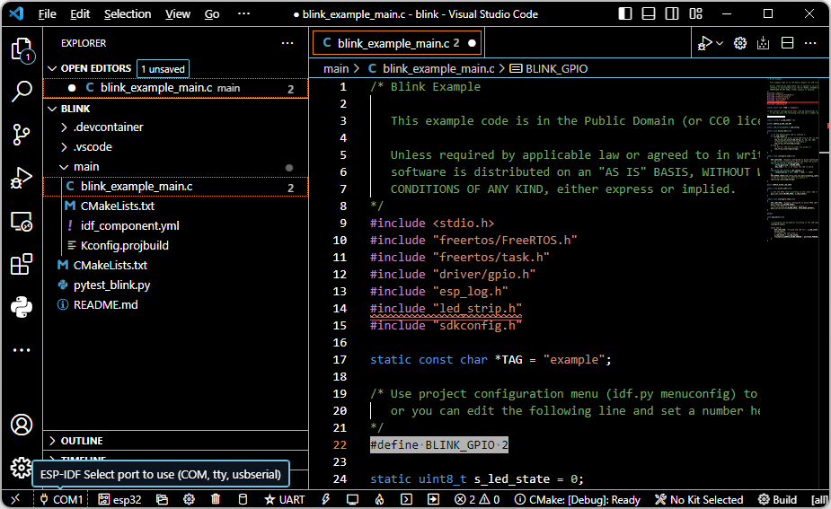Open editor More Actions ellipsis
Viewport: 831px width, 509px height.
810,43
